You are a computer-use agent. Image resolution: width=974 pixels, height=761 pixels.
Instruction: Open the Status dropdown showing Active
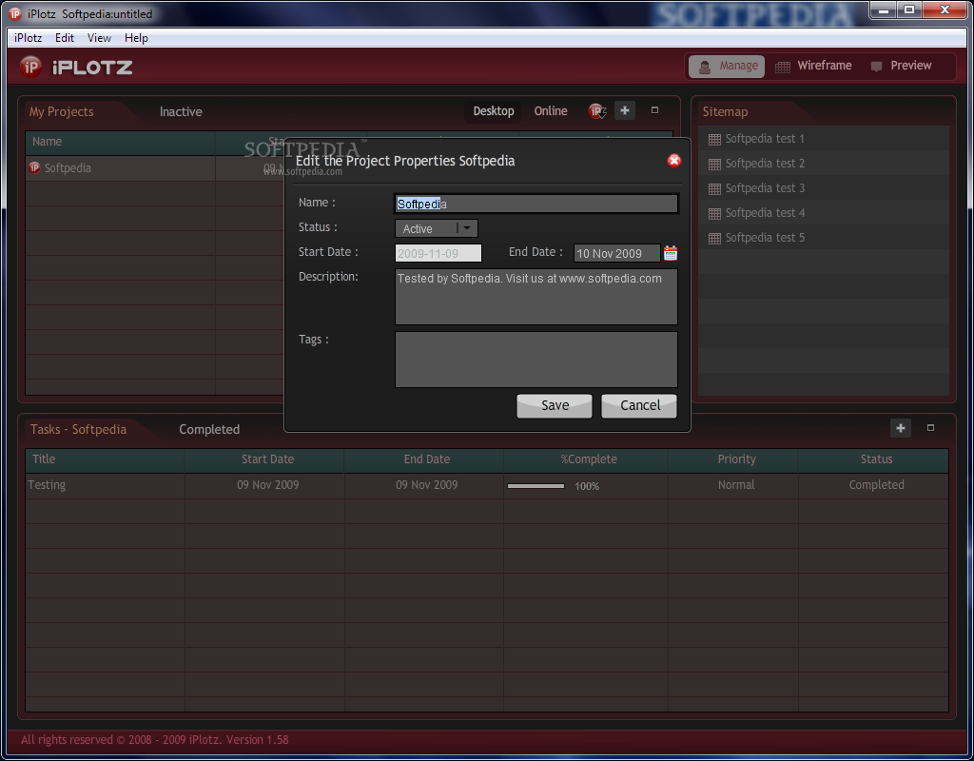tap(436, 228)
